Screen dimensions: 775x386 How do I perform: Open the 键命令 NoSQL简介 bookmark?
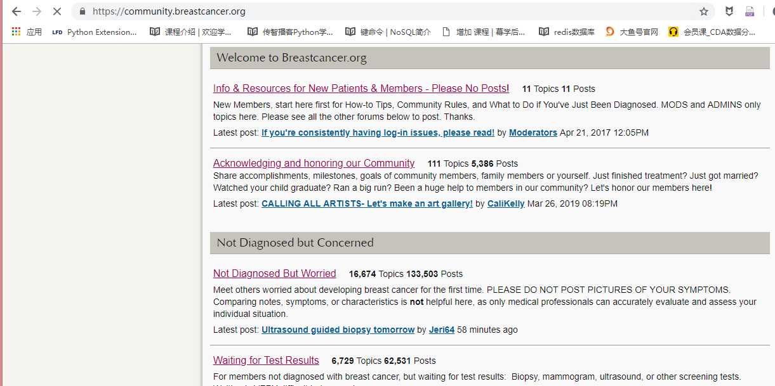pyautogui.click(x=388, y=32)
